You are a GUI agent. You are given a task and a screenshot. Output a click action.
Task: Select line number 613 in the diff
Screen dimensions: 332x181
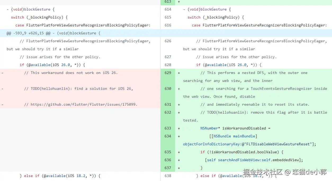(x=168, y=2)
